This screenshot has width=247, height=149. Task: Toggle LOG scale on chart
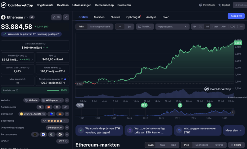[x=233, y=27]
